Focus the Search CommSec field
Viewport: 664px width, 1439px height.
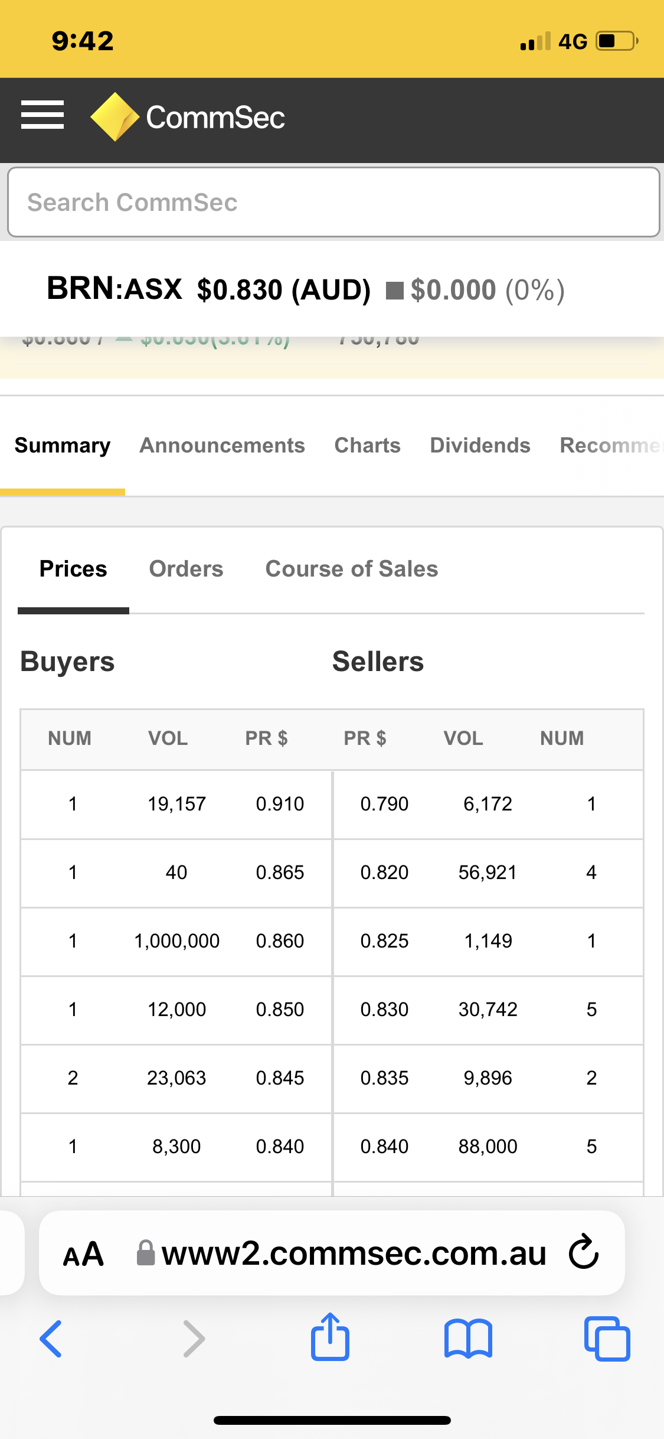[333, 203]
